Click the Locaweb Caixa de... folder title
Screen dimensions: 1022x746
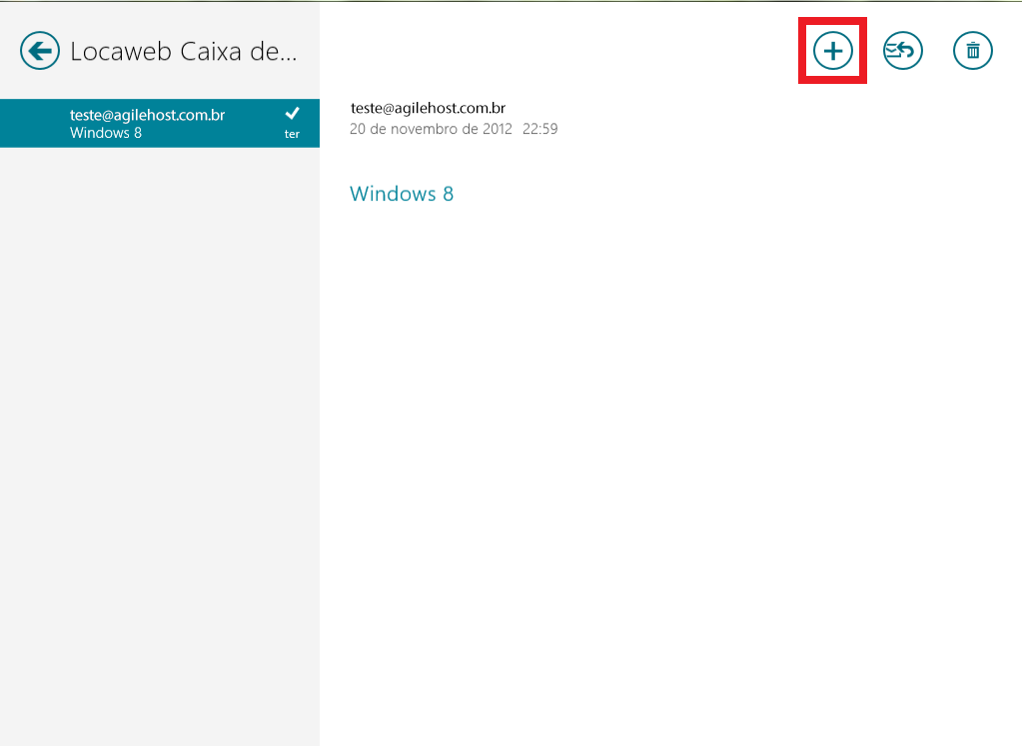[x=183, y=52]
